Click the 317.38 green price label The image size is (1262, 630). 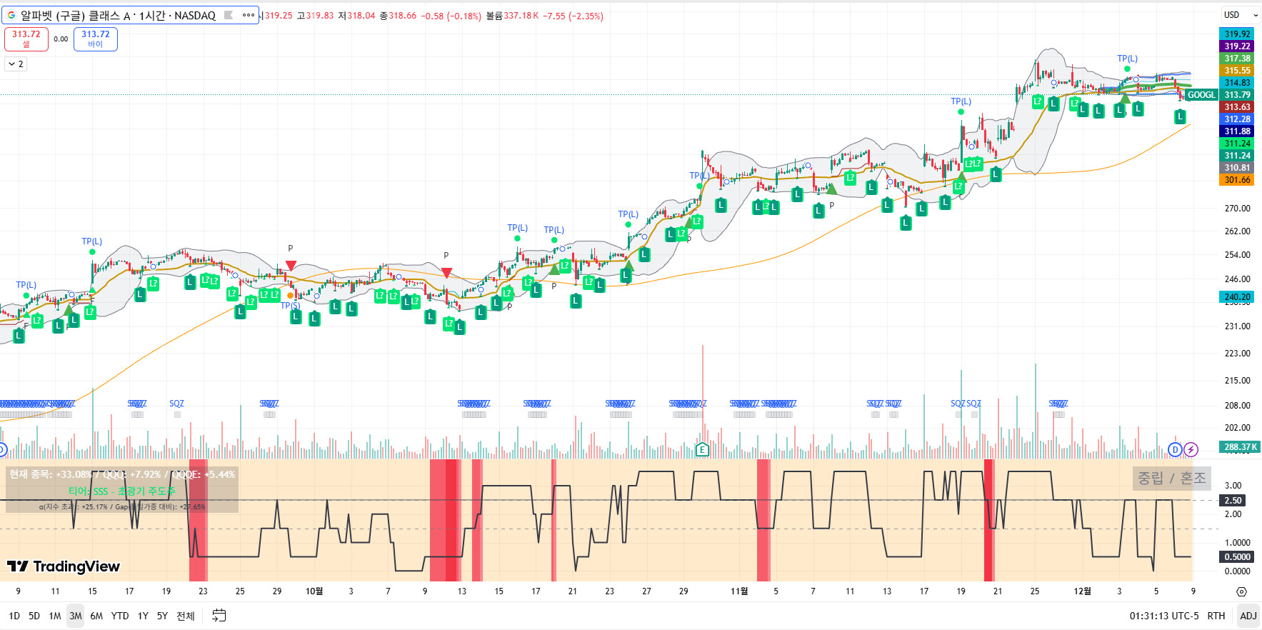1237,59
